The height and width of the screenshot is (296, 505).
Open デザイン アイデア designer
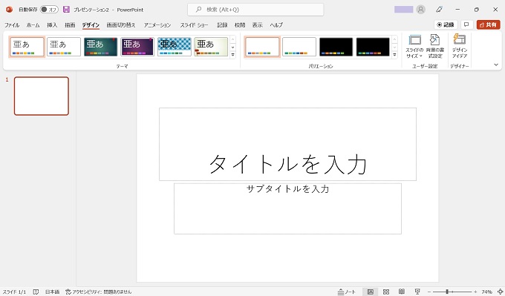tap(460, 46)
